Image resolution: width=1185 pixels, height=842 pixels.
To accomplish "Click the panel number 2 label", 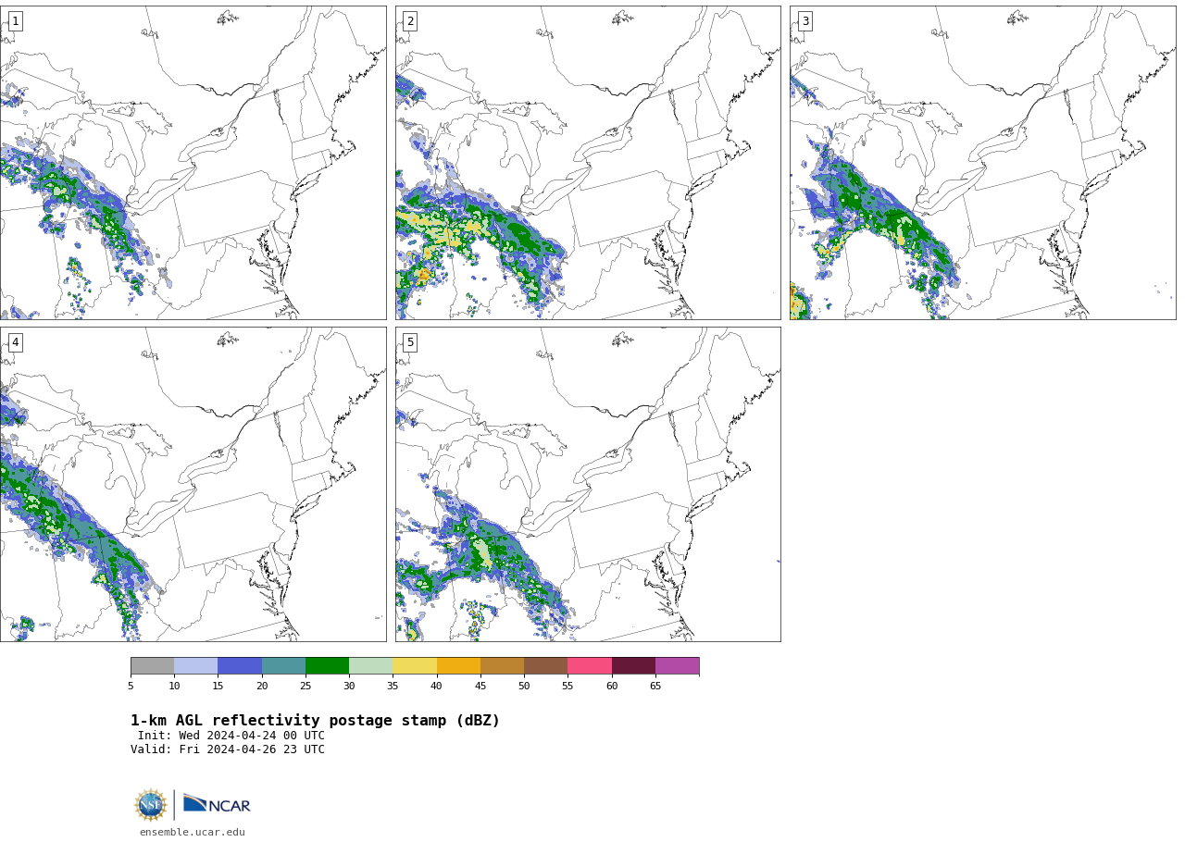I will click(410, 21).
